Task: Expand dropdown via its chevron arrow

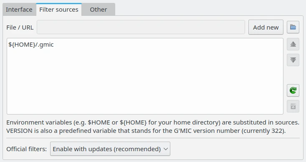Action: click(x=166, y=149)
